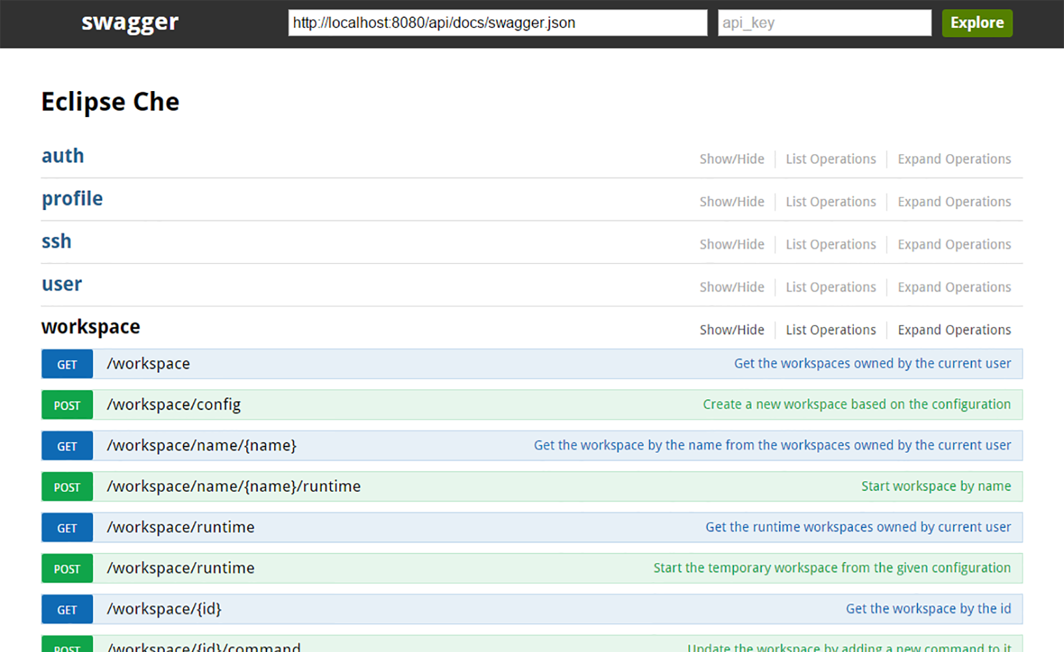Open the ssh API section
The width and height of the screenshot is (1064, 652).
click(x=57, y=241)
